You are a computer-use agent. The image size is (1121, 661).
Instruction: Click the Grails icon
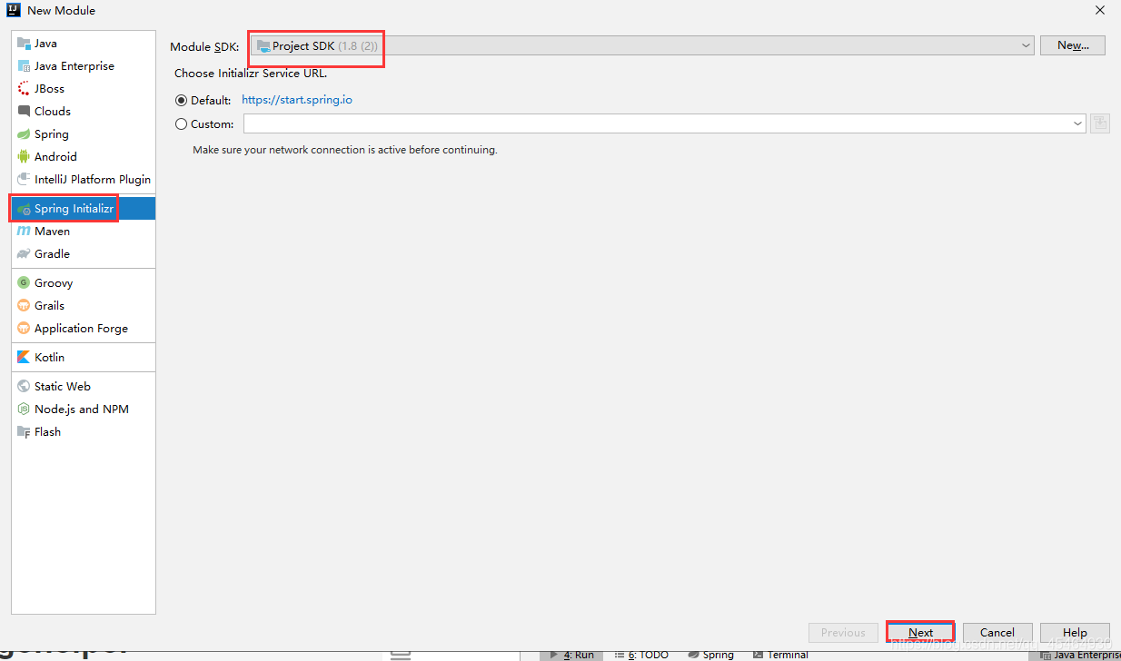pyautogui.click(x=24, y=306)
